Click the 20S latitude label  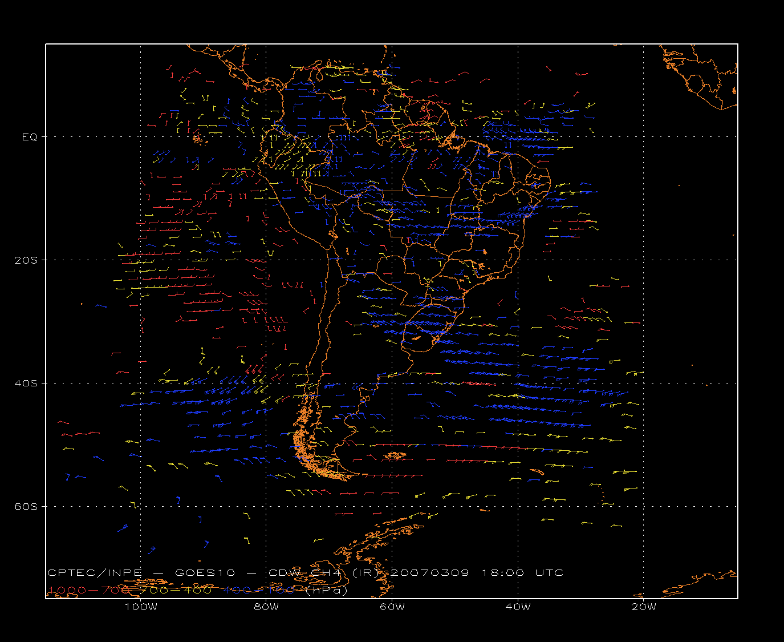click(x=26, y=260)
